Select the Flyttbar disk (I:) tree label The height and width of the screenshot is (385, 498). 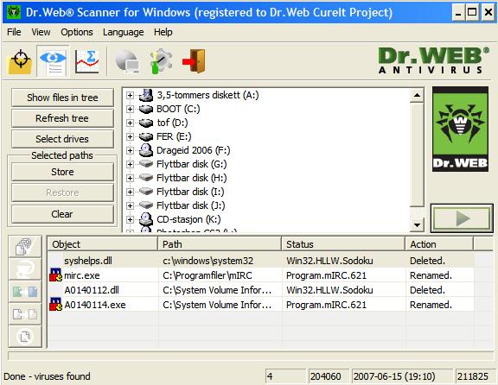190,192
